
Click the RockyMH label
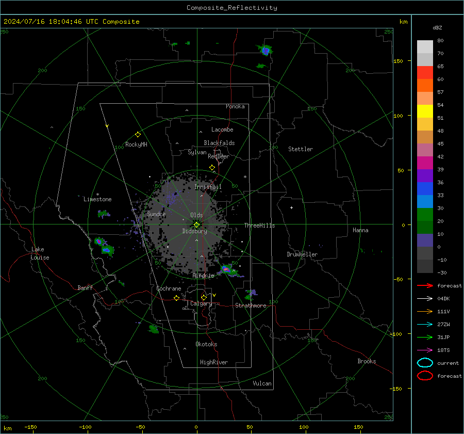(x=136, y=144)
